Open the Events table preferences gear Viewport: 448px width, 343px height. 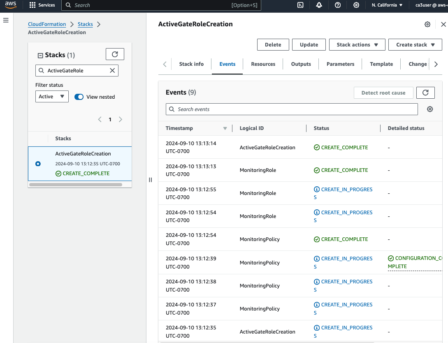[x=430, y=109]
